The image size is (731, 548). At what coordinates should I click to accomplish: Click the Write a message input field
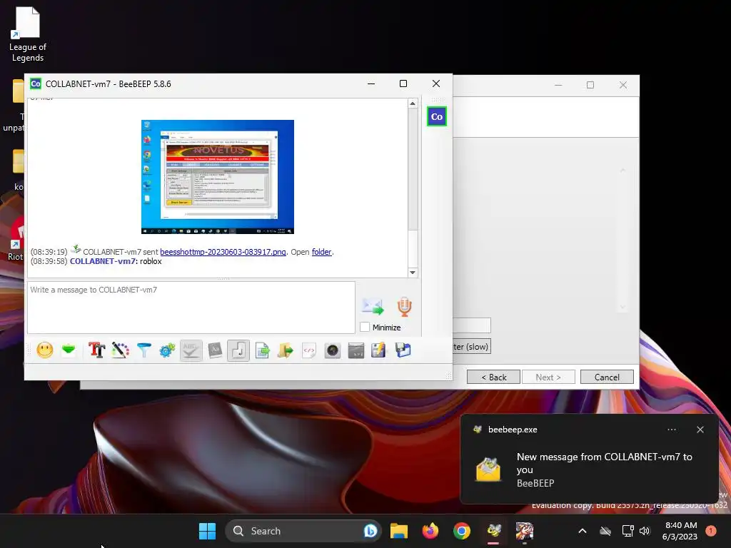click(x=191, y=308)
